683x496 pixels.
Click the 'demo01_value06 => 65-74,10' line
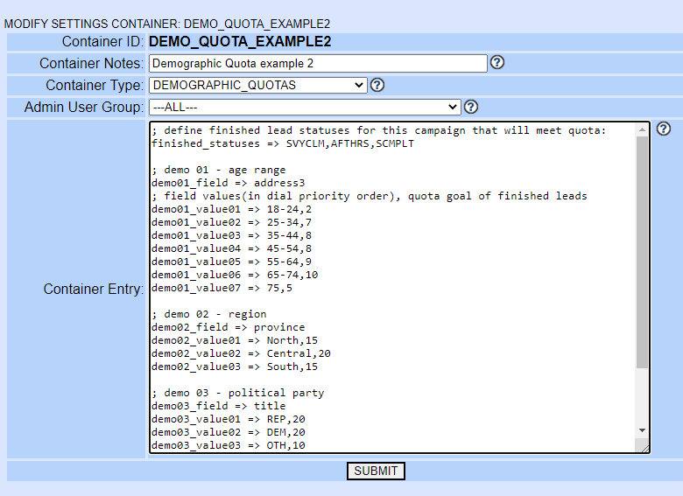pos(235,275)
